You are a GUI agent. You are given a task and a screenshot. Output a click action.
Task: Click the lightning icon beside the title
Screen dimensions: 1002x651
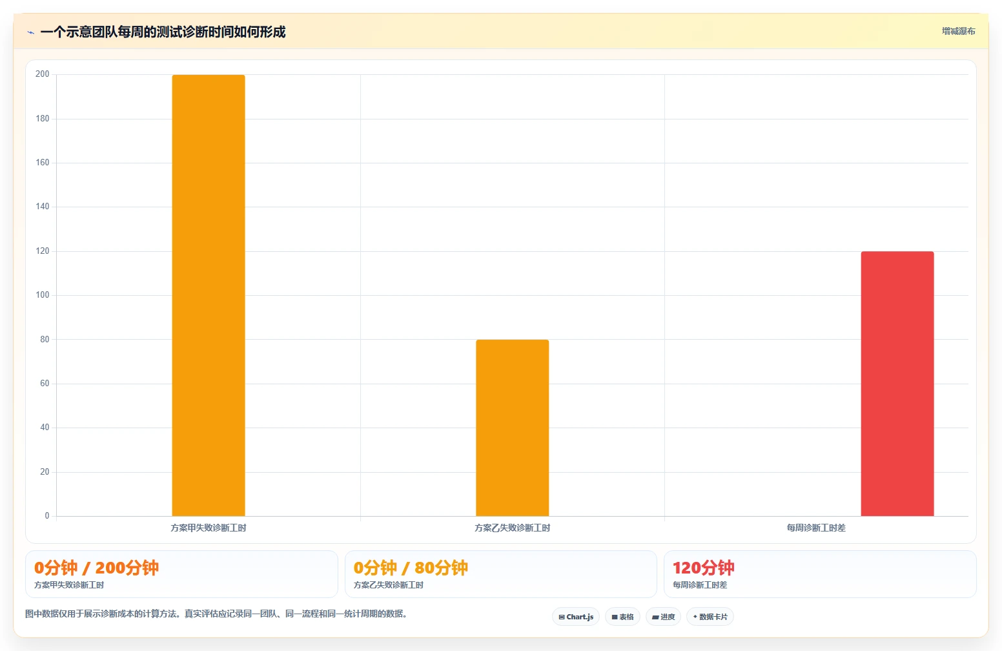(31, 32)
